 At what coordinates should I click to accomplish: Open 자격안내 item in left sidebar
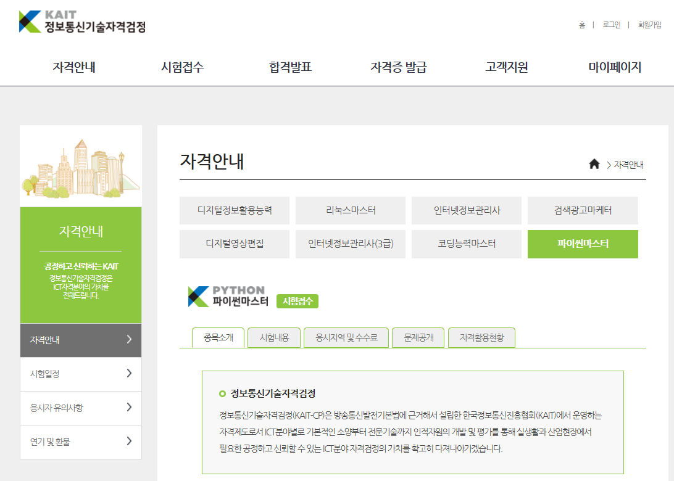pyautogui.click(x=81, y=340)
